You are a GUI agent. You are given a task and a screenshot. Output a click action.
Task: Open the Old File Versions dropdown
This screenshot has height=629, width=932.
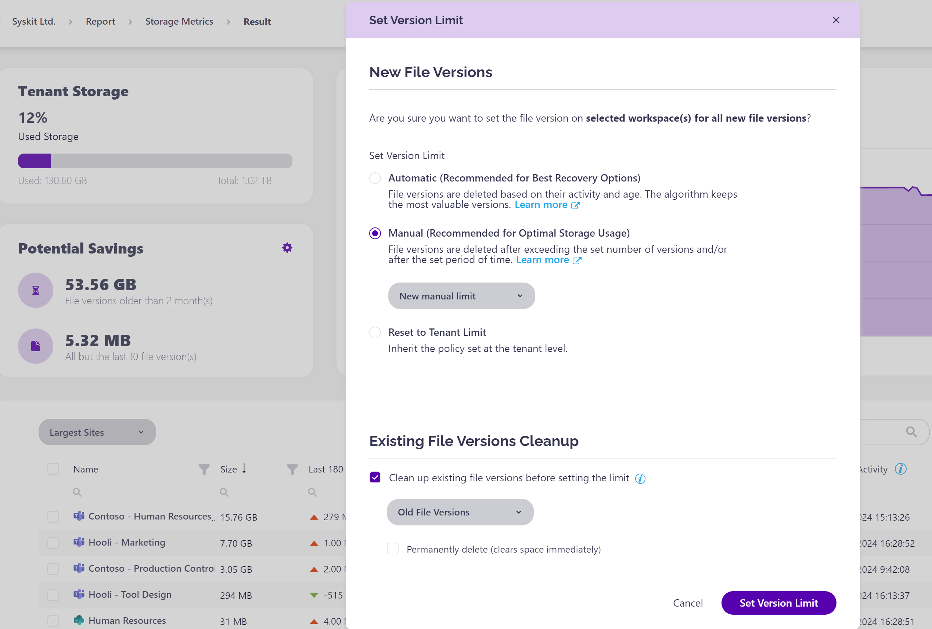coord(460,512)
